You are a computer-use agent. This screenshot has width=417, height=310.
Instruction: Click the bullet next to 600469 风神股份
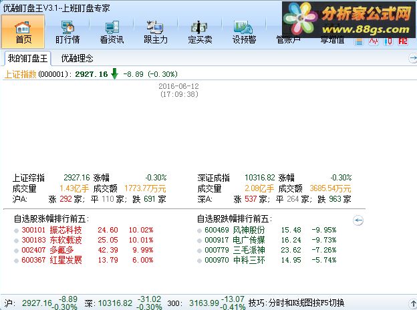coord(199,230)
